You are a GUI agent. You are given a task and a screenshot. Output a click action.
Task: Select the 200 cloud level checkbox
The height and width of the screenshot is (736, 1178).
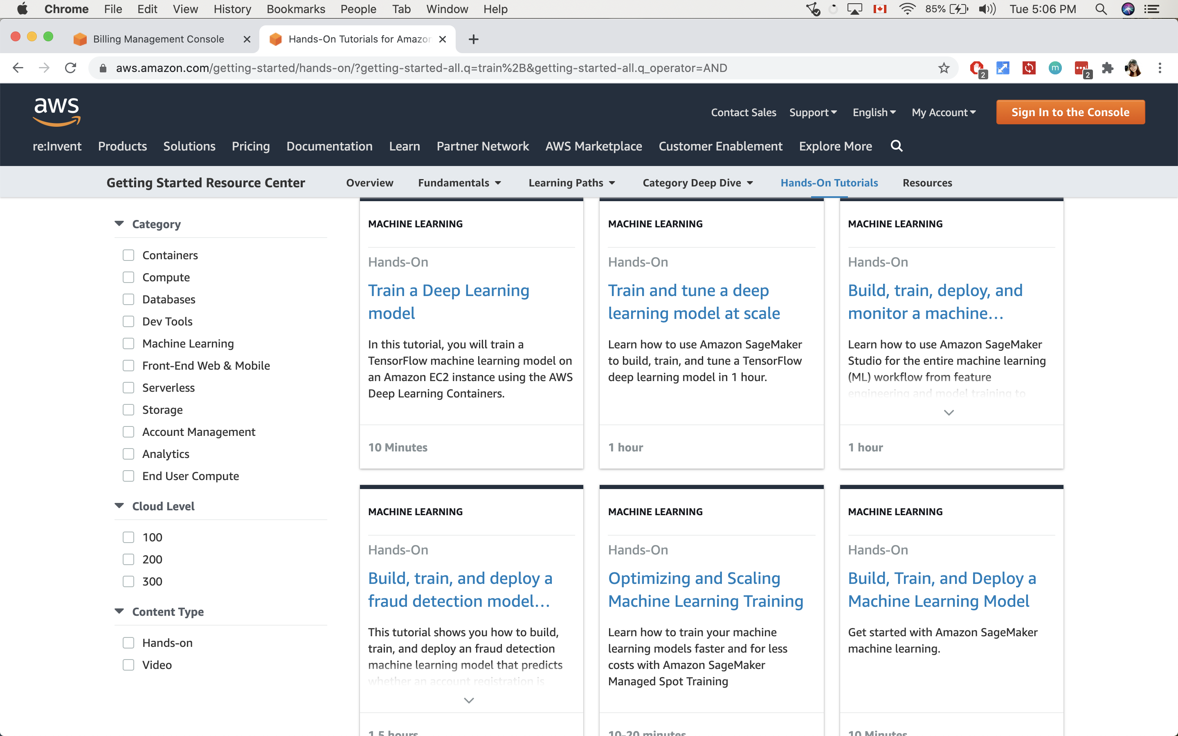(128, 559)
